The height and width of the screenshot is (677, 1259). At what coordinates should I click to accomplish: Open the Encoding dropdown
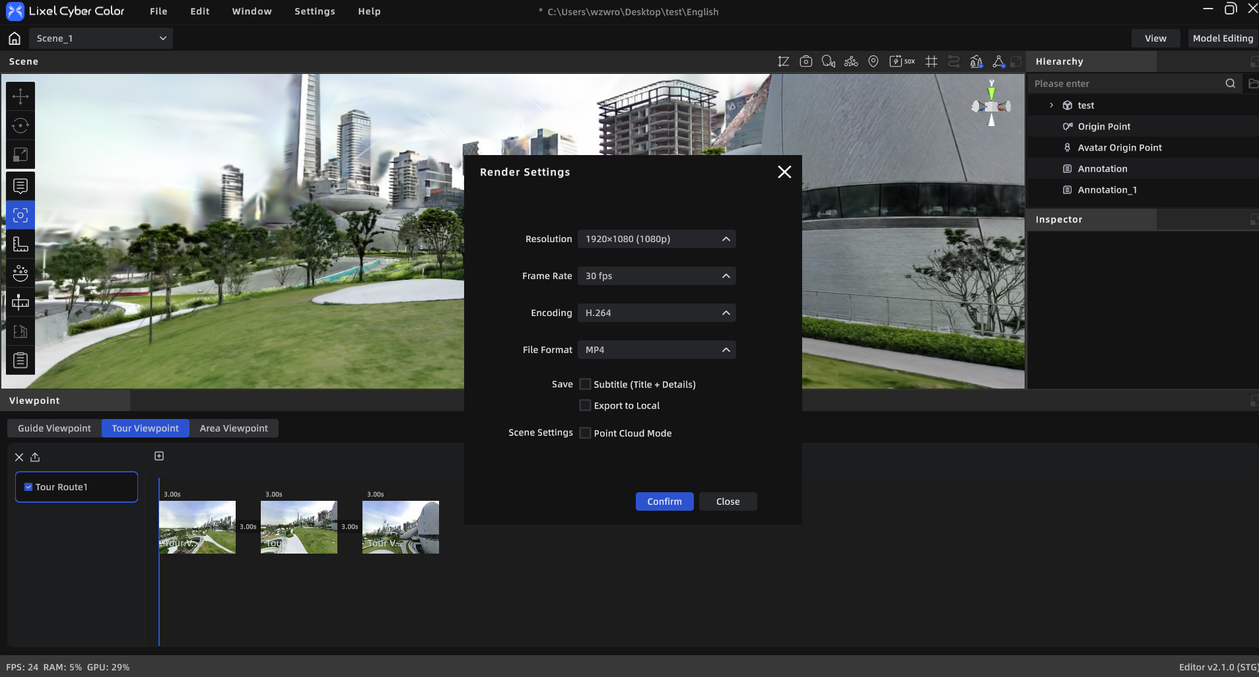tap(657, 313)
